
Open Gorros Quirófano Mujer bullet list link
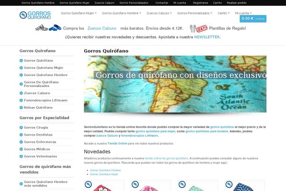click(x=104, y=174)
